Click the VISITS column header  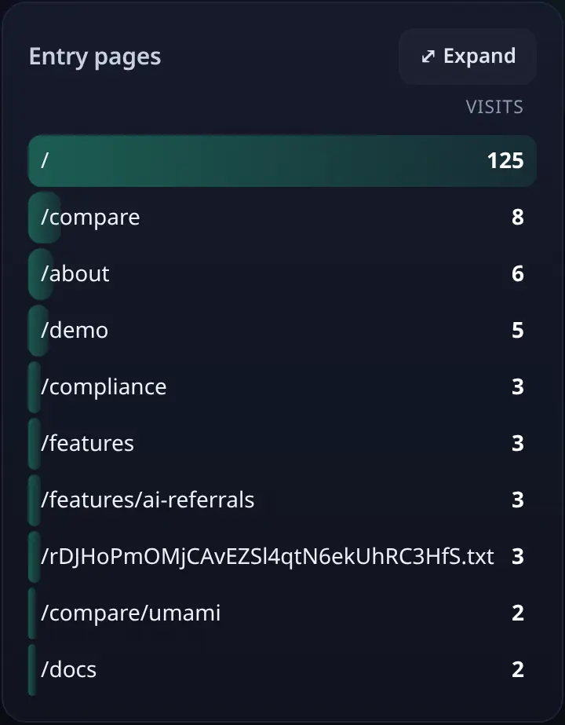coord(494,108)
